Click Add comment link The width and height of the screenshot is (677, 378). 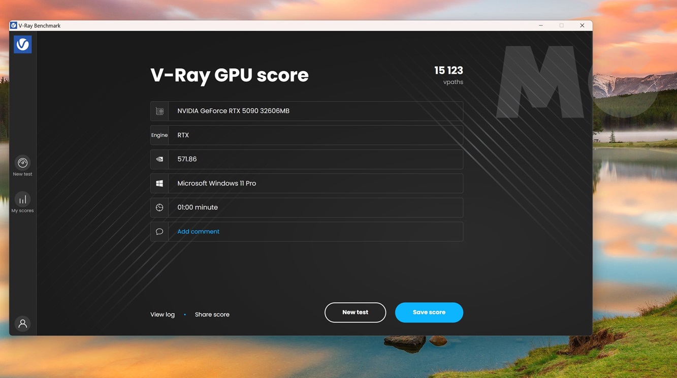198,232
